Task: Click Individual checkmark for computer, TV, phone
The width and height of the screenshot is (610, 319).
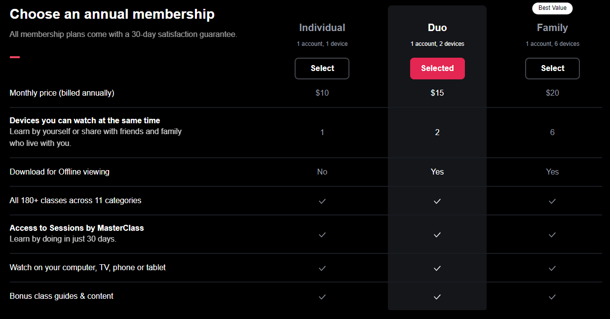Action: [322, 268]
